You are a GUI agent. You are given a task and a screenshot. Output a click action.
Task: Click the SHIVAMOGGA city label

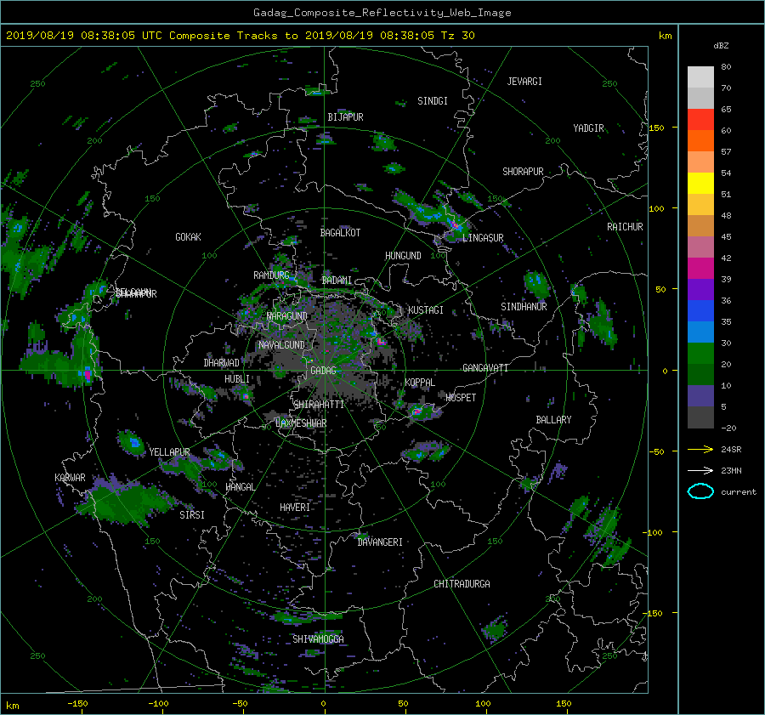(318, 638)
